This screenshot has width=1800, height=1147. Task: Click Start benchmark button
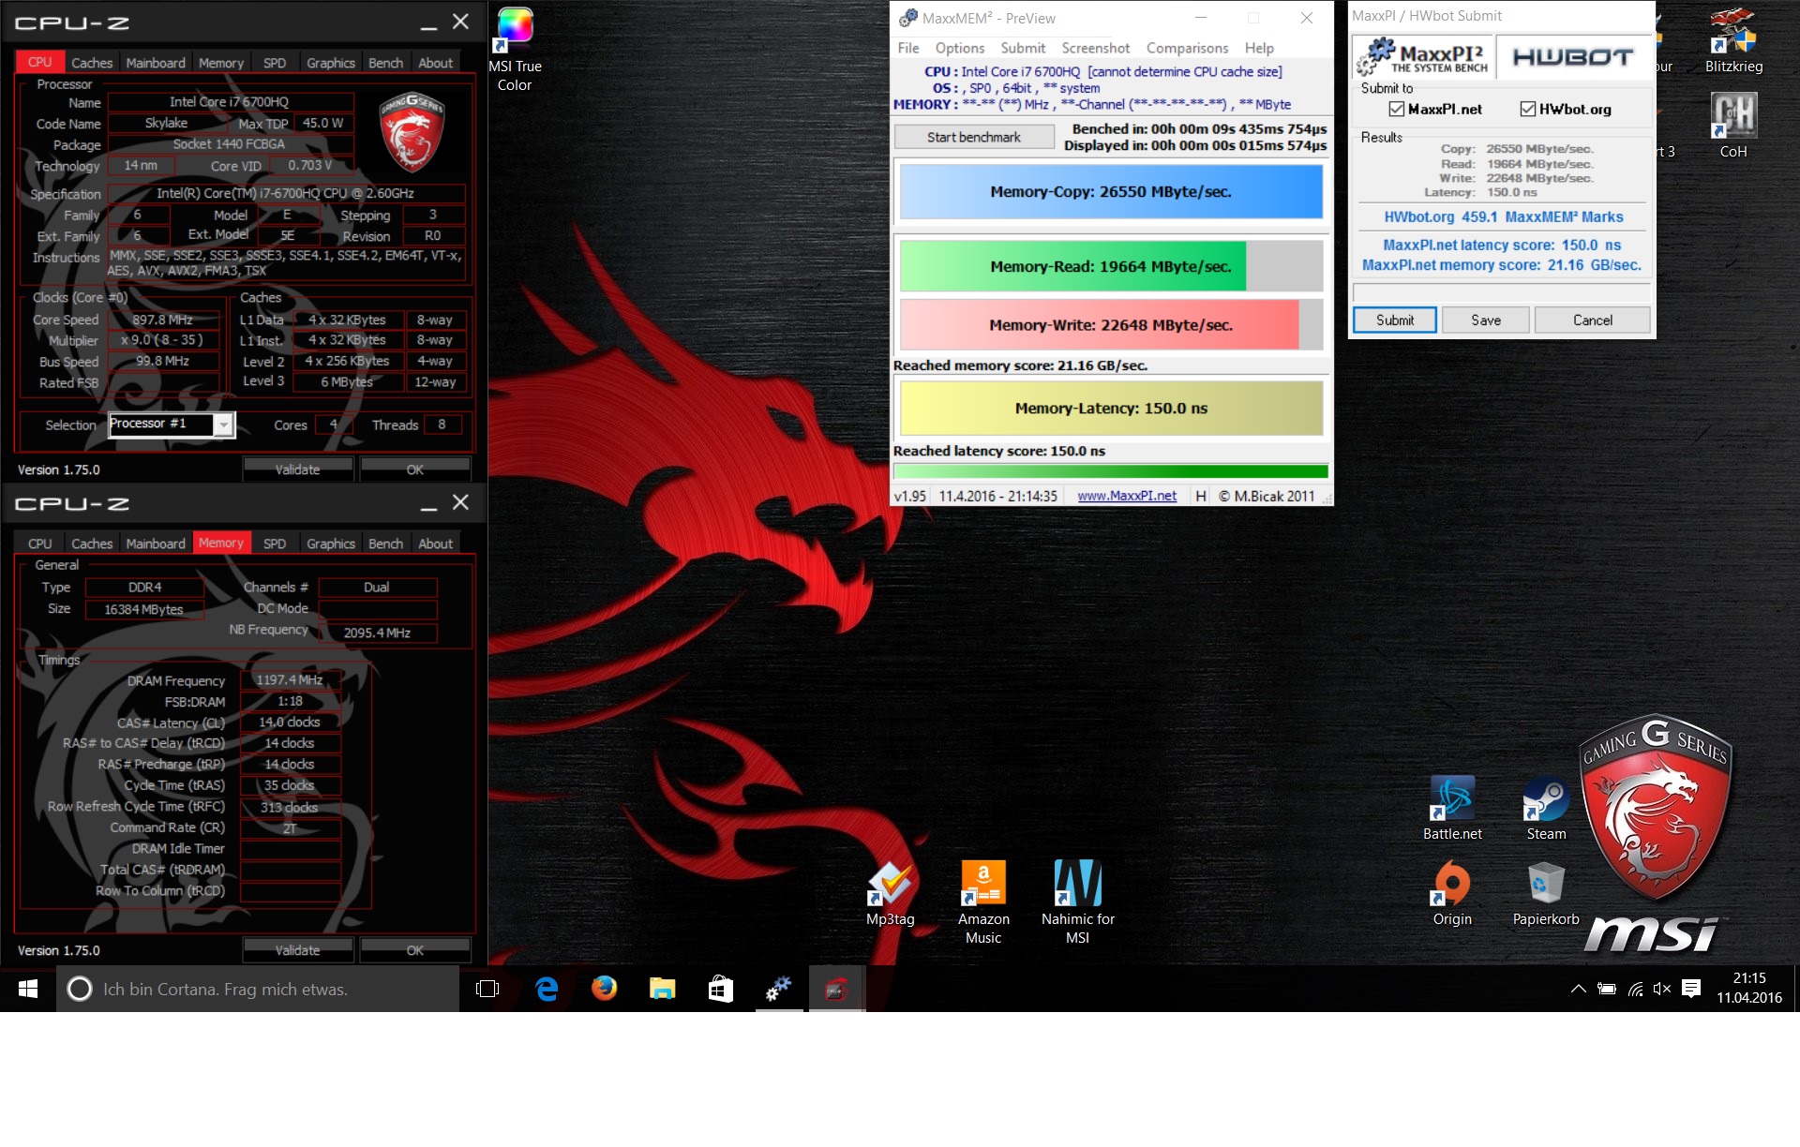point(974,137)
